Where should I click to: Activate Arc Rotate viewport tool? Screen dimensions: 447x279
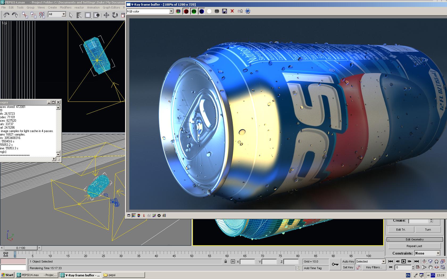coord(437,267)
